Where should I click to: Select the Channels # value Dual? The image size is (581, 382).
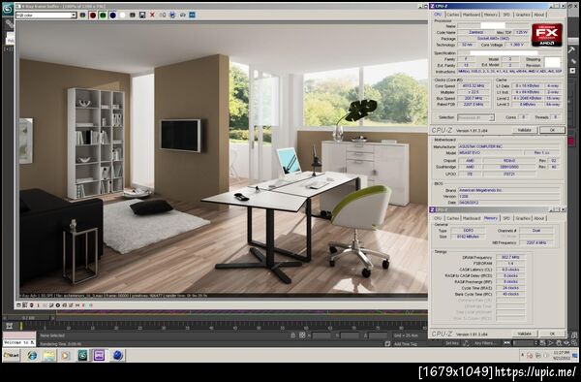(x=536, y=231)
